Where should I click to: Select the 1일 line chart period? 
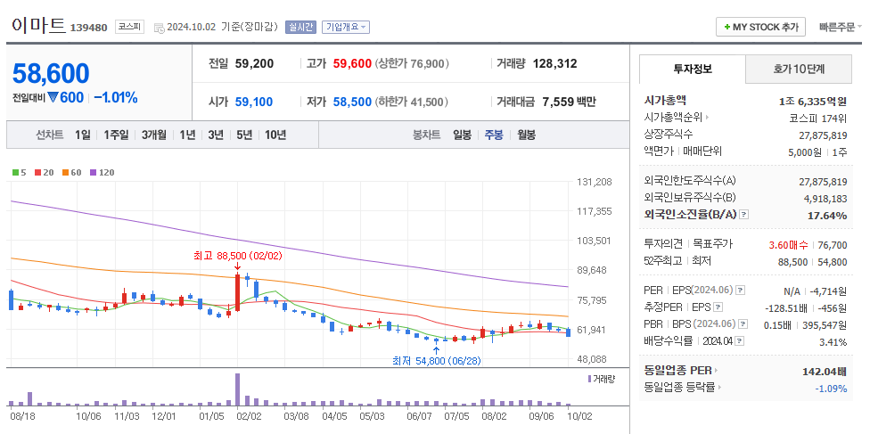pyautogui.click(x=82, y=135)
